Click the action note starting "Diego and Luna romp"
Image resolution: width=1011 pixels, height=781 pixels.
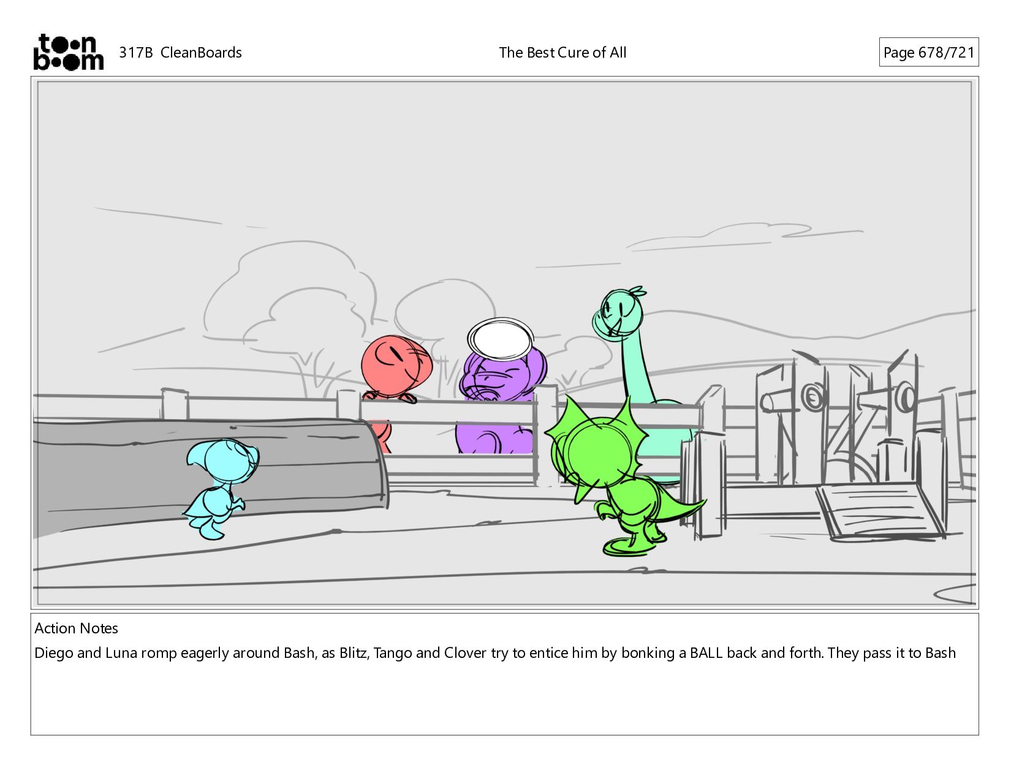point(495,653)
